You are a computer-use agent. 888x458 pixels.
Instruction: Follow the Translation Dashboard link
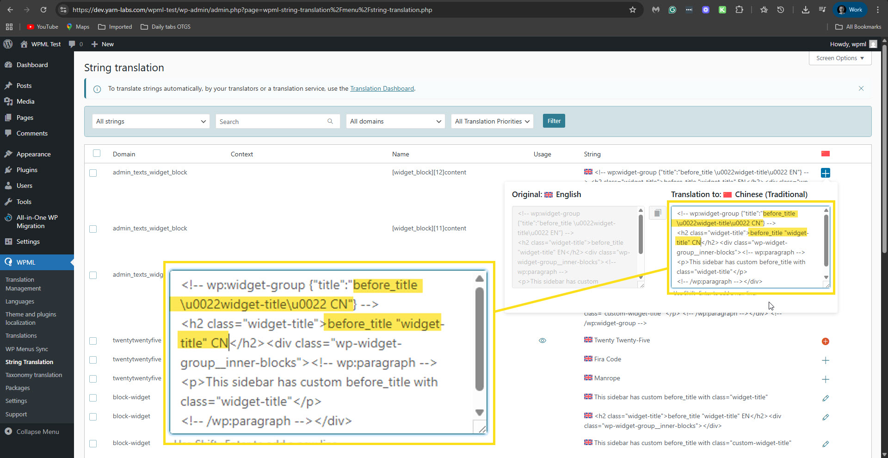(382, 88)
